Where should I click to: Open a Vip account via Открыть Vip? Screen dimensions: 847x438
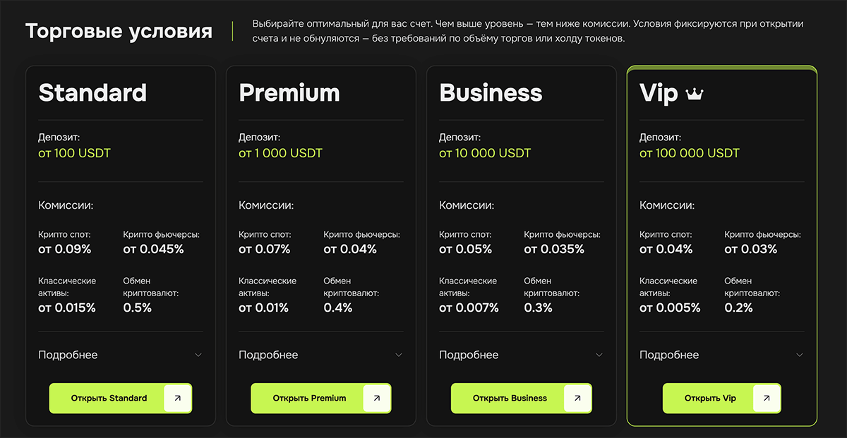722,399
